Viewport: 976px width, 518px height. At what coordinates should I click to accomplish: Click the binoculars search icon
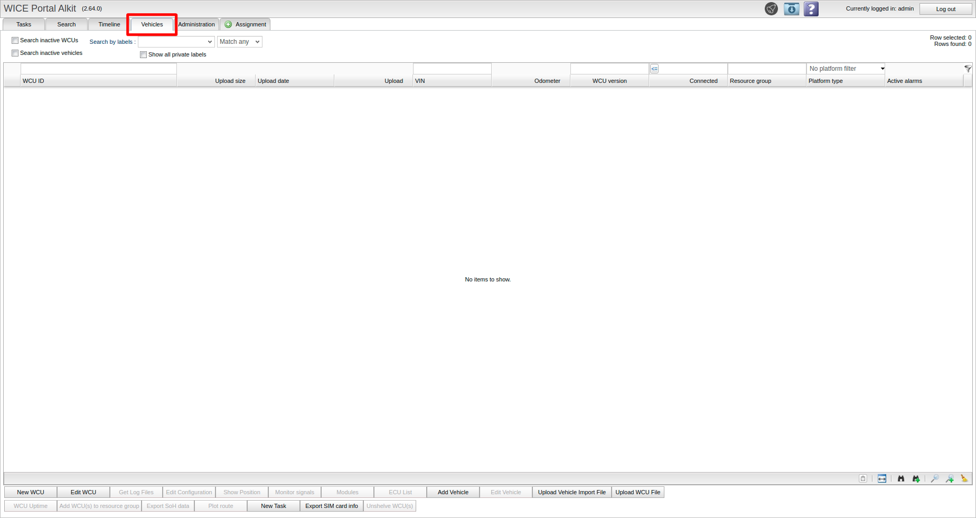coord(901,478)
